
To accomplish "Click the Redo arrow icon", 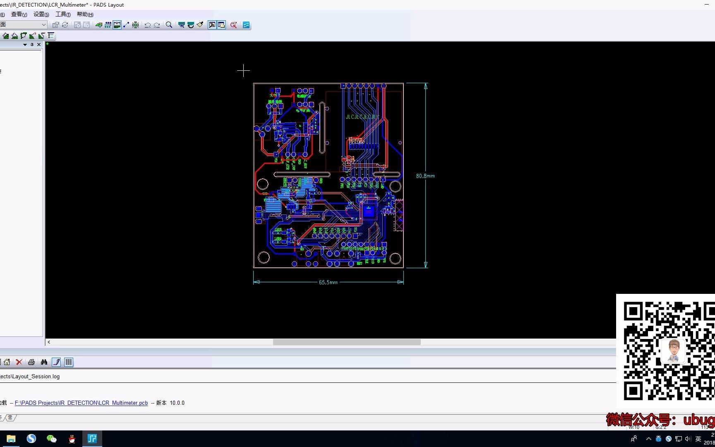I will coord(157,25).
